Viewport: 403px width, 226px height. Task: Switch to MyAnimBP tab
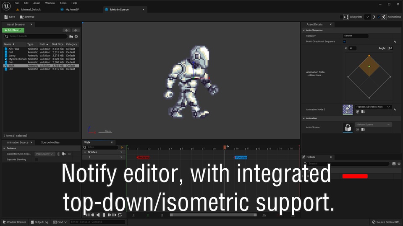(x=72, y=10)
